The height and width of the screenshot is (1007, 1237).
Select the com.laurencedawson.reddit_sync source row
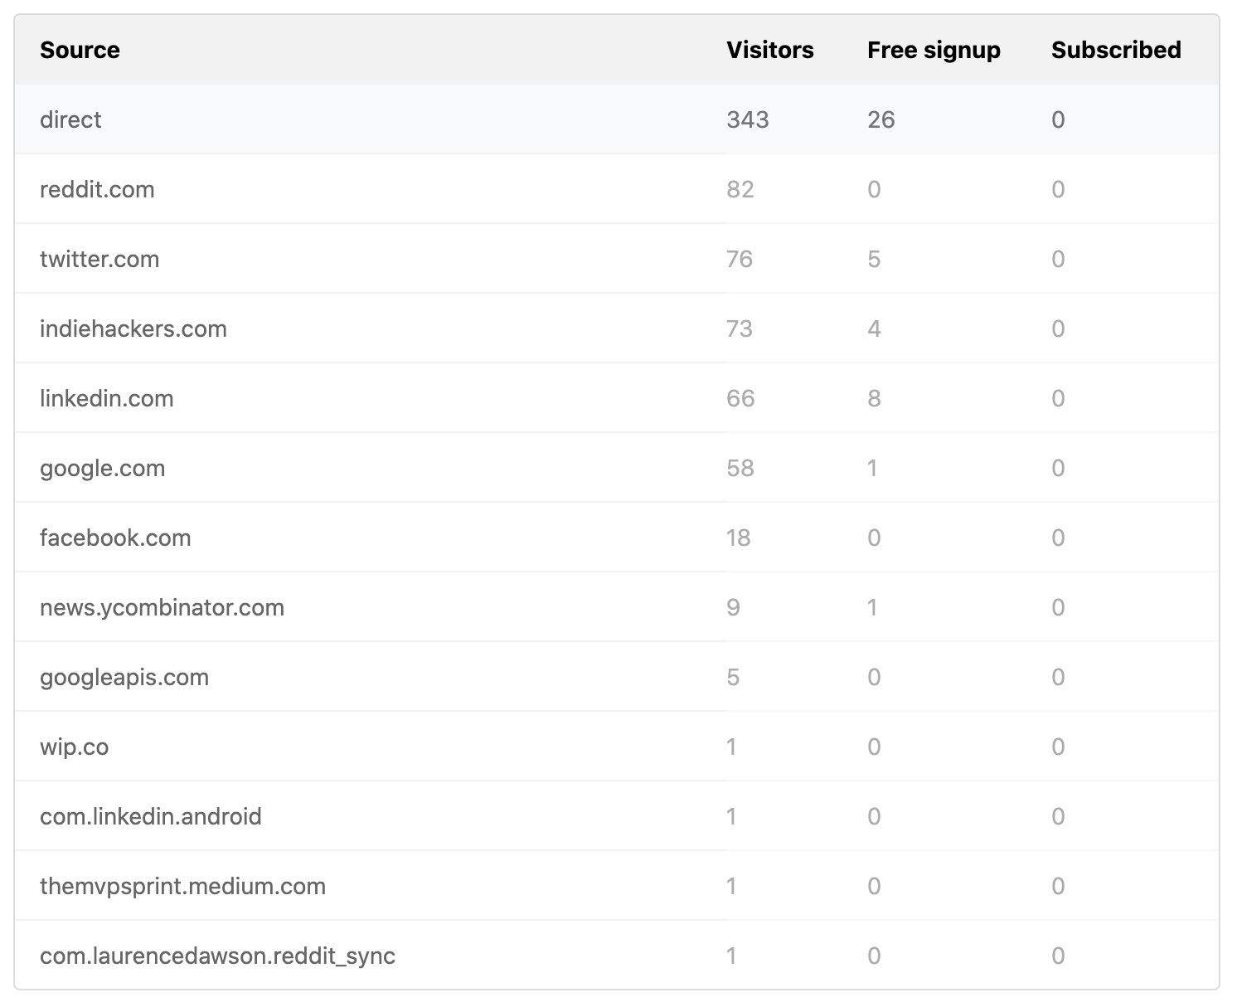[617, 955]
